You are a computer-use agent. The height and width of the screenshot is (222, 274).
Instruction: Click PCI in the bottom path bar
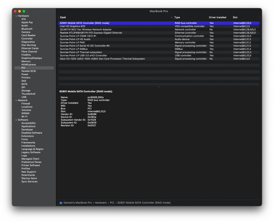tap(112, 203)
